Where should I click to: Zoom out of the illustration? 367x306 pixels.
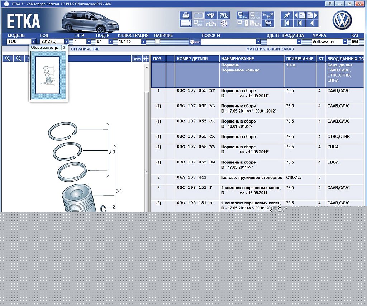coord(19,59)
